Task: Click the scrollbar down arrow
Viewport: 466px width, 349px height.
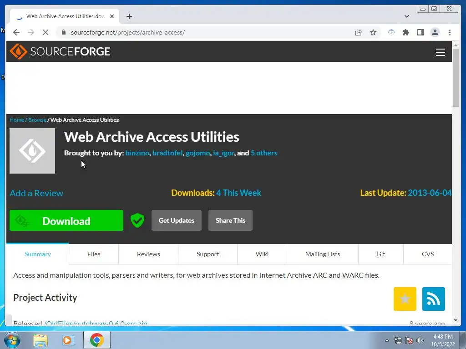Action: pyautogui.click(x=456, y=320)
